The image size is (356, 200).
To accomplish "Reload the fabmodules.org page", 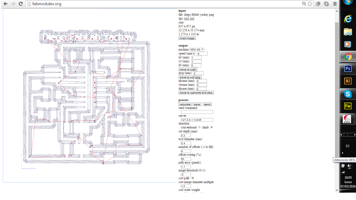I will coord(21,4).
